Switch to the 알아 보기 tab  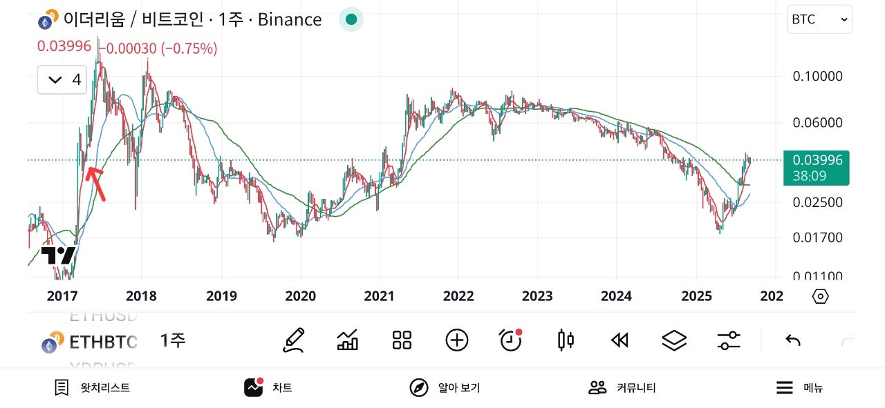click(x=444, y=388)
